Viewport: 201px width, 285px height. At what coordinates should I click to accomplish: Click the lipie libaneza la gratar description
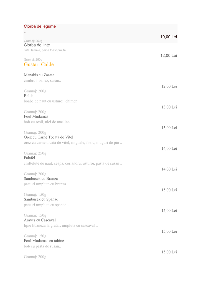[x=61, y=226]
